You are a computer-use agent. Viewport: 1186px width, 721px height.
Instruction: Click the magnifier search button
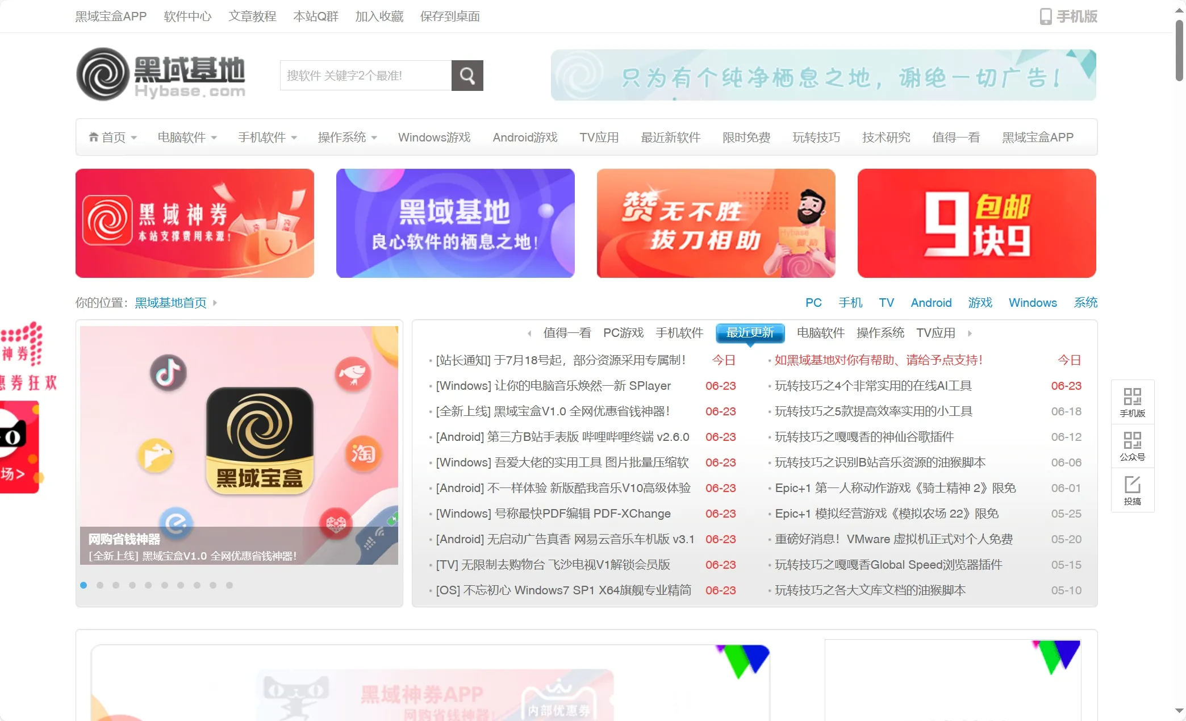467,76
